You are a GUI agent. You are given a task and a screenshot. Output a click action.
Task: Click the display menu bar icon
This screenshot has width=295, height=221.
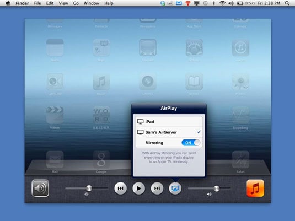point(197,3)
